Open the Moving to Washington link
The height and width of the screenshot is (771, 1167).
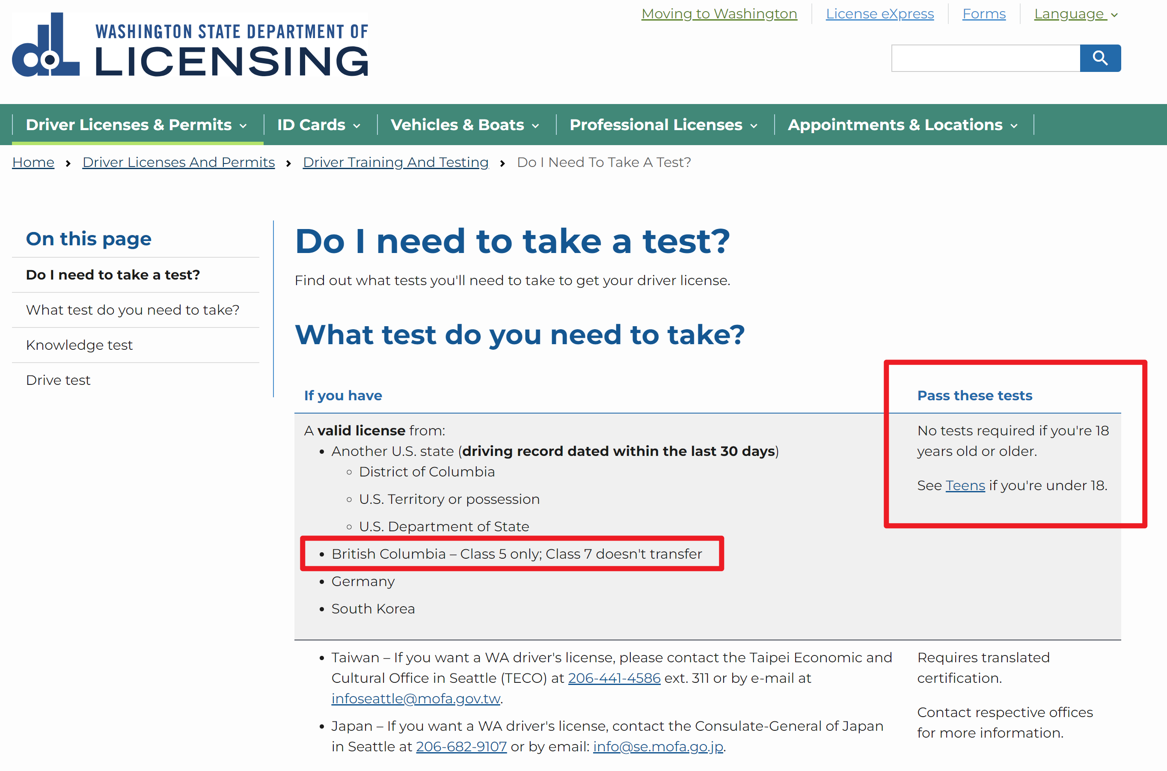(x=719, y=14)
